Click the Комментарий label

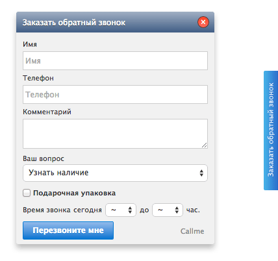(47, 112)
